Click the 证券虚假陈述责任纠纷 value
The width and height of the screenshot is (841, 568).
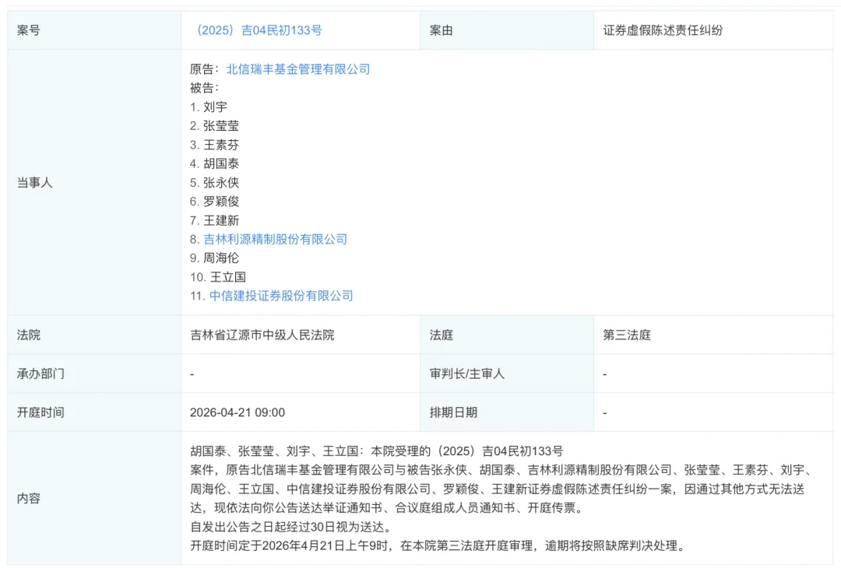(x=663, y=30)
